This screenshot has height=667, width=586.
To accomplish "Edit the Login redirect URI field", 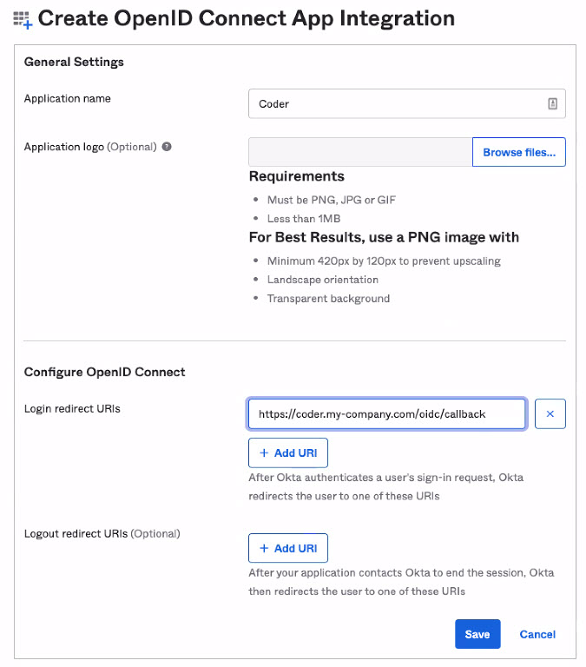I will tap(387, 413).
